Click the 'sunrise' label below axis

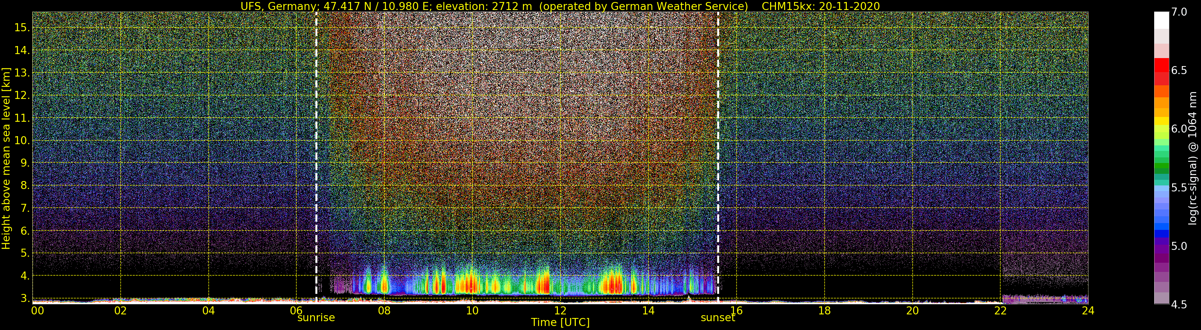316,318
